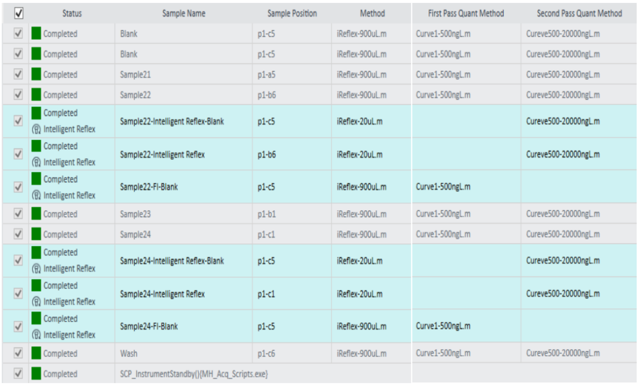Toggle the checkbox for the SCP_InstrumentStandby row

pyautogui.click(x=18, y=374)
